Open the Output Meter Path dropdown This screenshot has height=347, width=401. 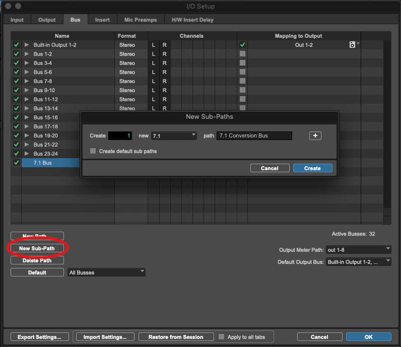358,250
